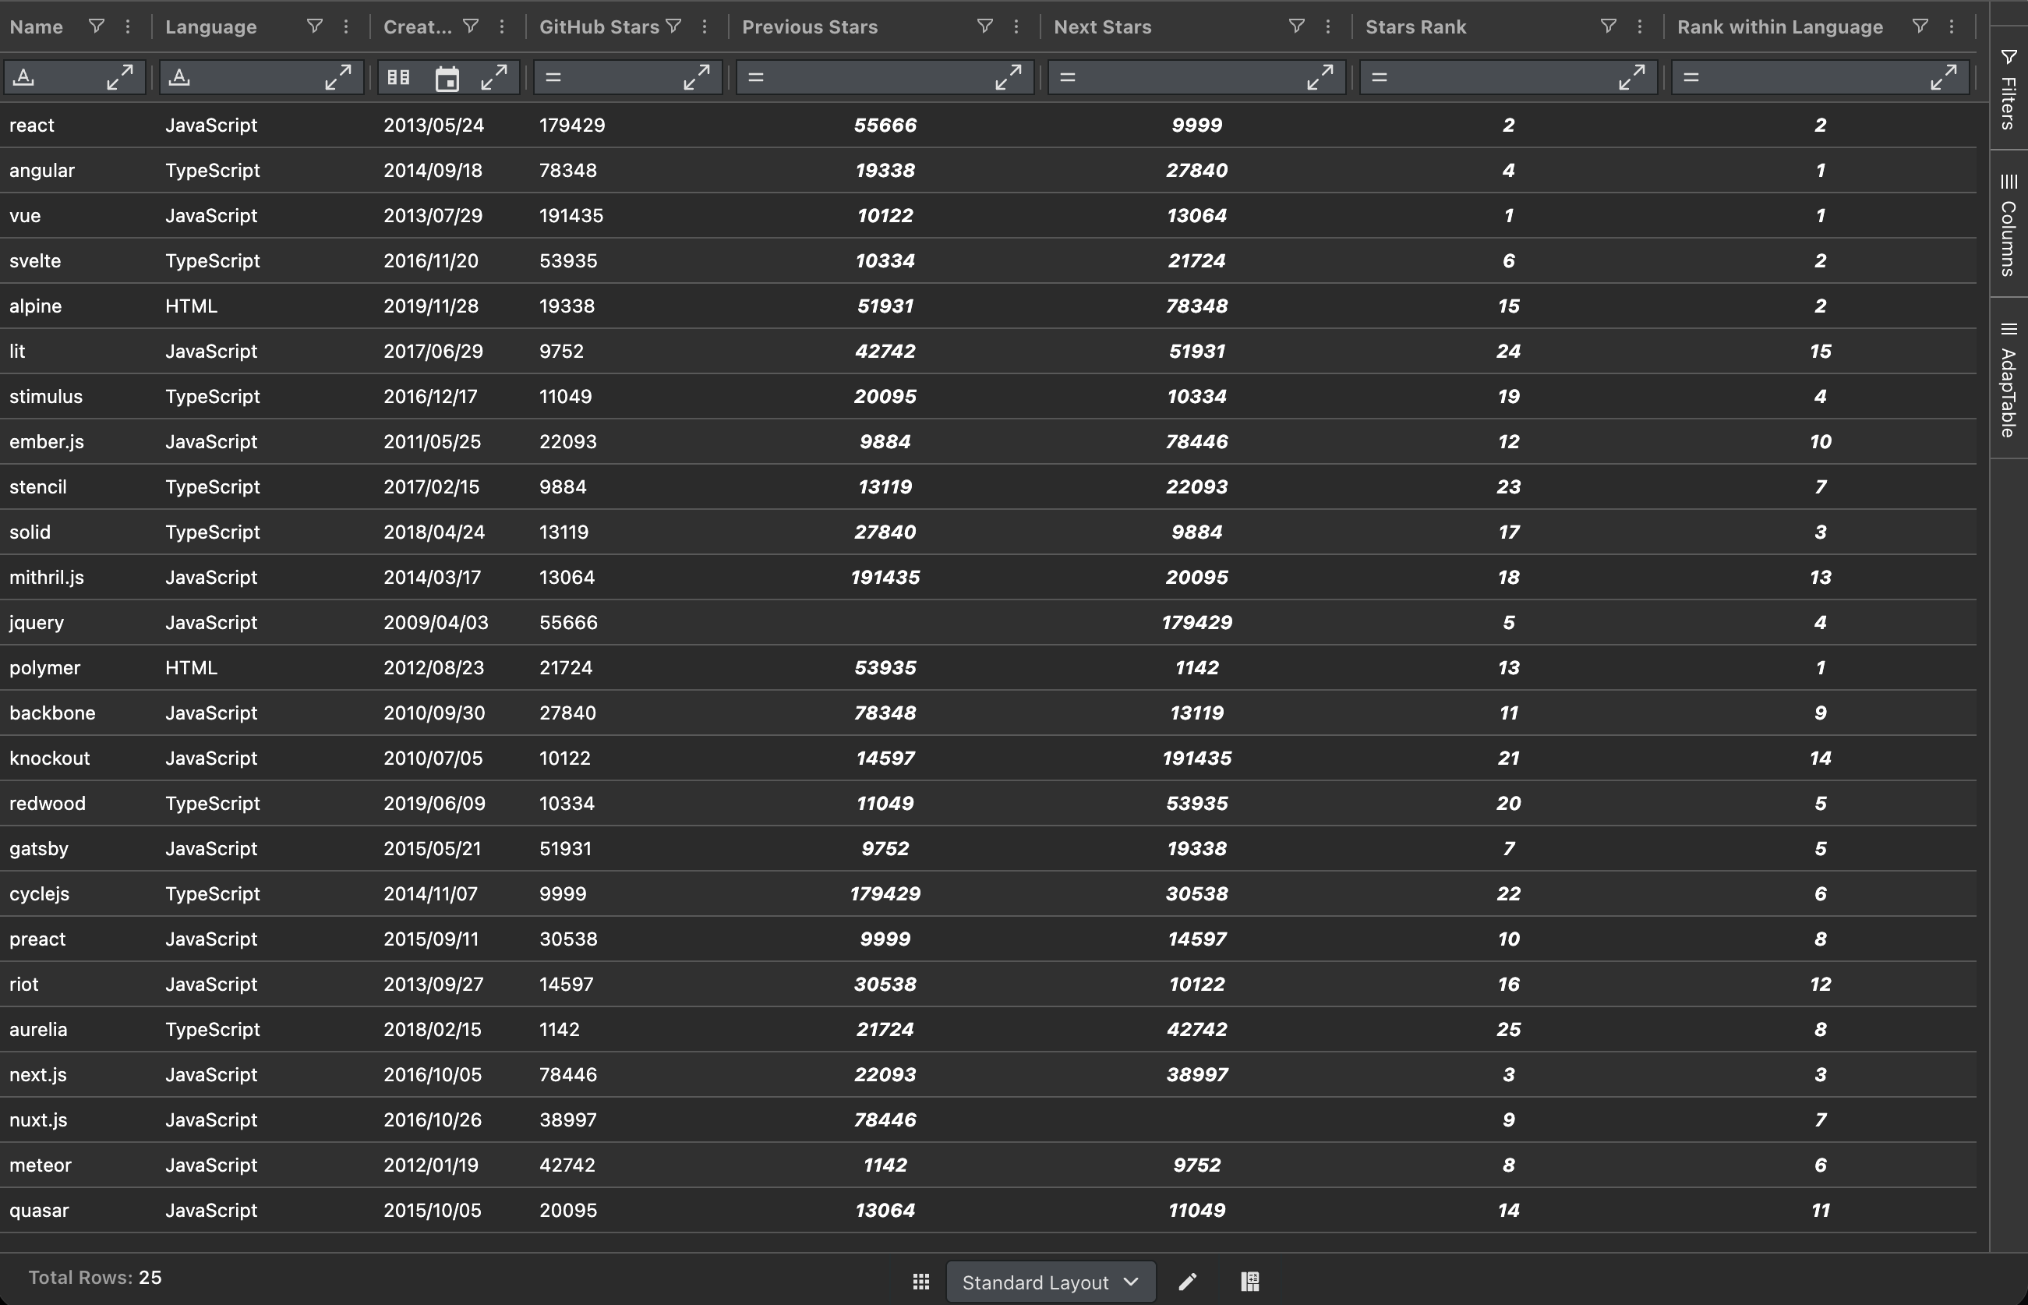This screenshot has height=1305, width=2028.
Task: Open the Standard Layout dropdown
Action: click(x=1051, y=1282)
